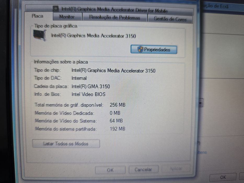This screenshot has width=244, height=183.
Task: Click the Intel driver title bar icon
Action: click(56, 9)
